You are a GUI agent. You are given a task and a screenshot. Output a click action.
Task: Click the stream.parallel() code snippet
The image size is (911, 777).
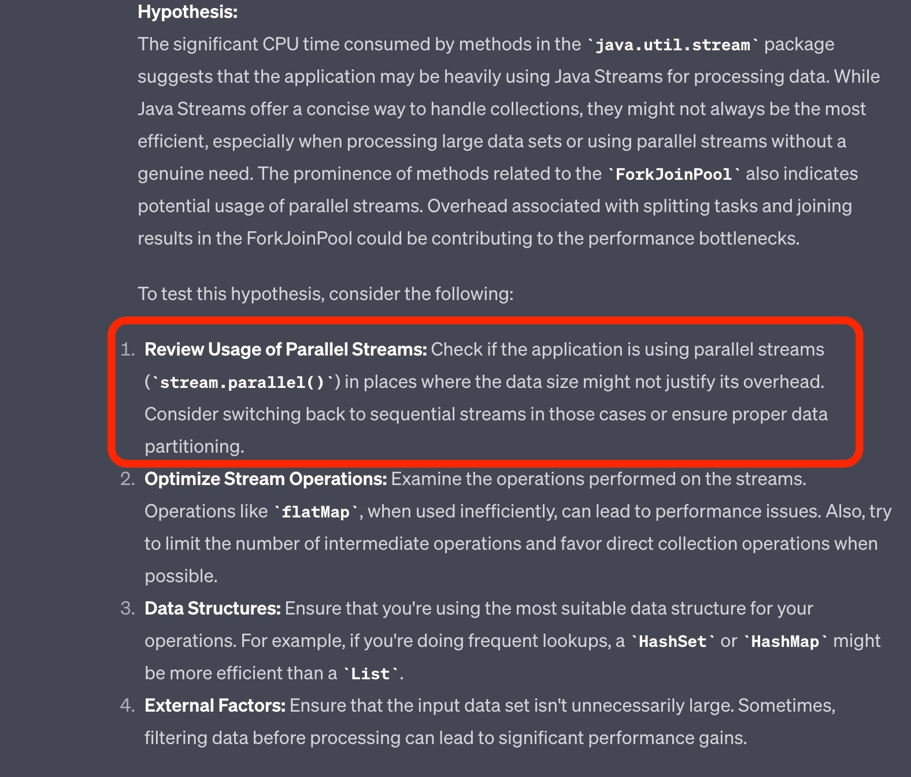tap(242, 383)
